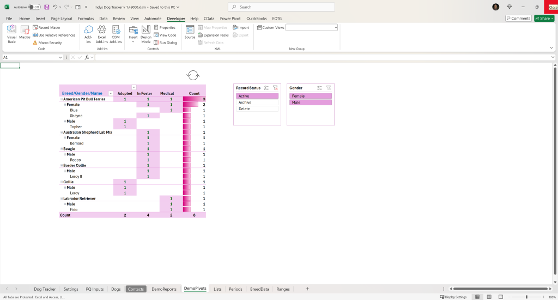Open Excel Add-ins manager
The image size is (558, 300).
click(102, 34)
